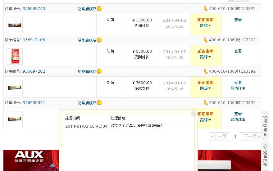Screen dimensions: 273x171
Task: Open product thumbnail of ¥3600.00 order
Action: pos(15,88)
